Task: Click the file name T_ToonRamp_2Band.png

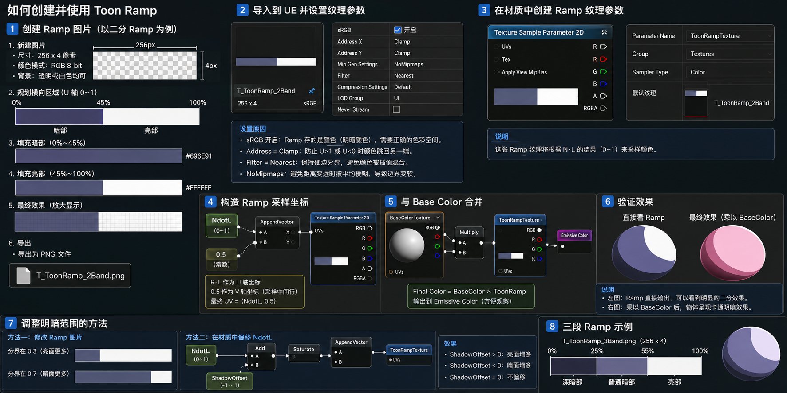Action: click(80, 276)
